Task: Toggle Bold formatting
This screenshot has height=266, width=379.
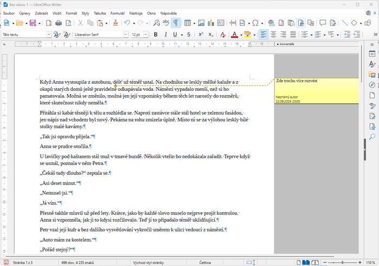Action: (x=156, y=35)
